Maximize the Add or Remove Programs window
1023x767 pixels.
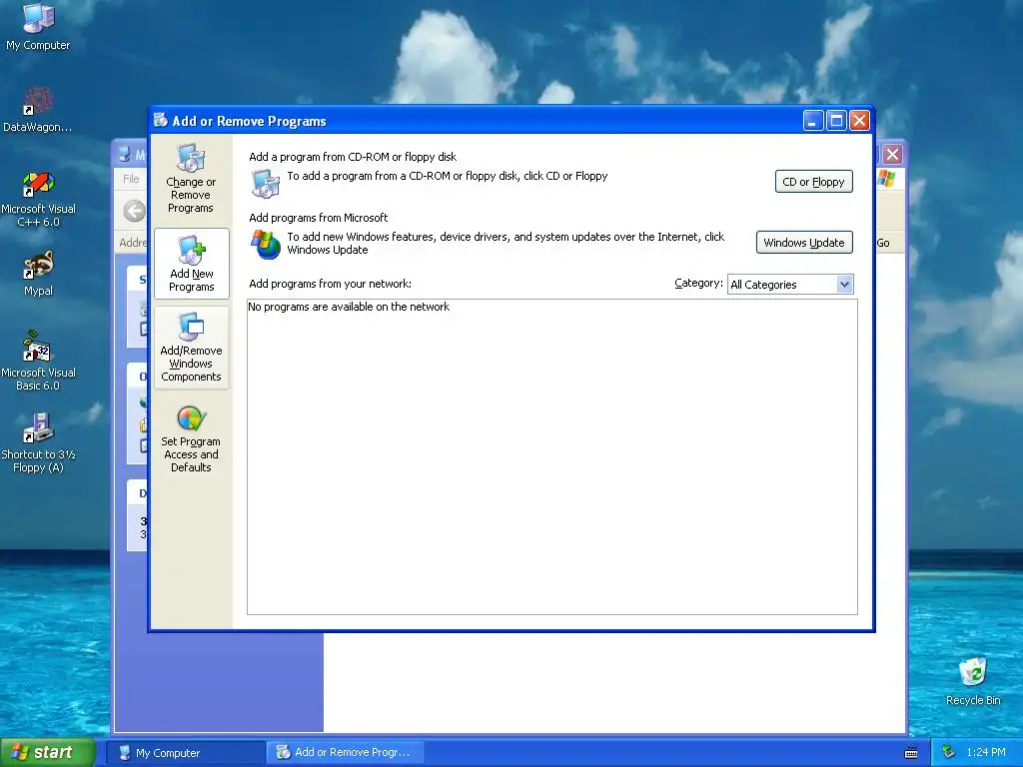[836, 121]
